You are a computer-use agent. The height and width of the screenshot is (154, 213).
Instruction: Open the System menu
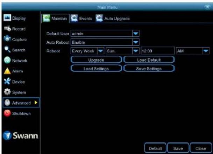[19, 92]
